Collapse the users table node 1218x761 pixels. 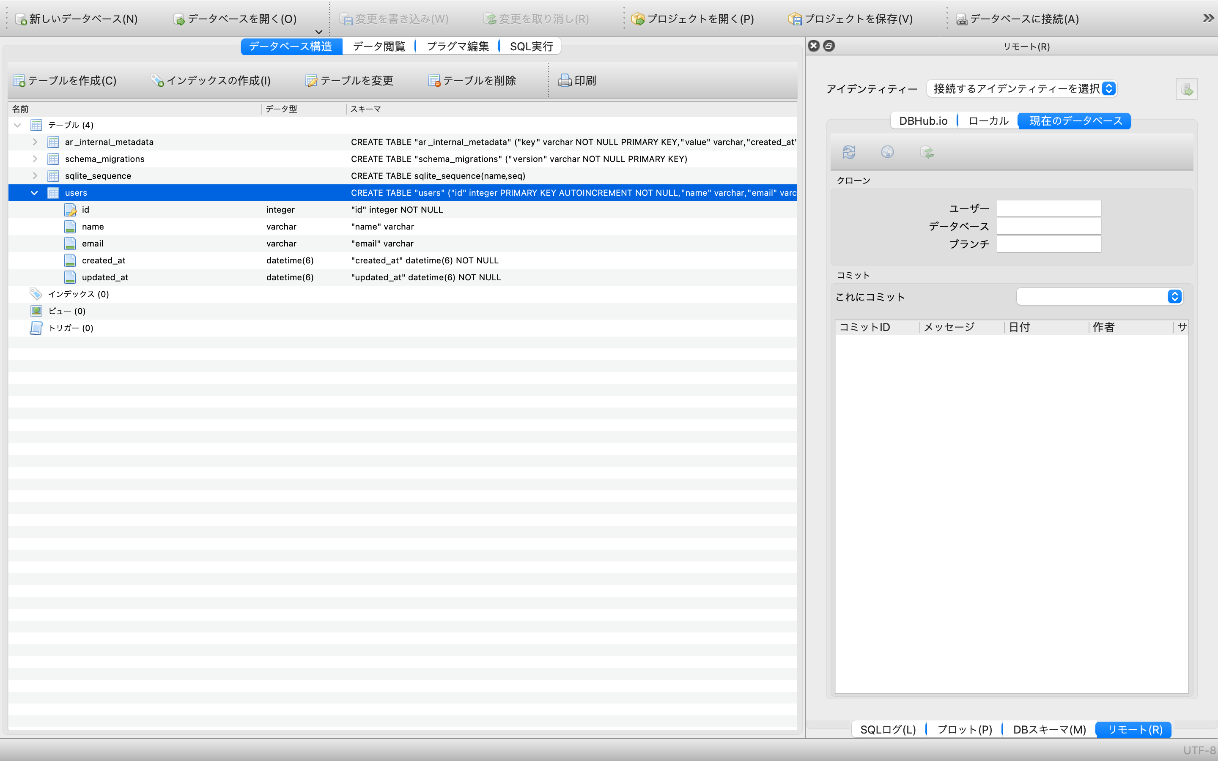tap(34, 193)
